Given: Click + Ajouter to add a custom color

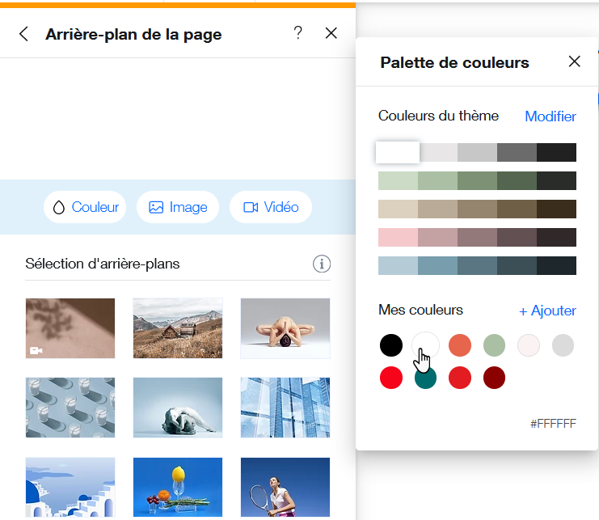Looking at the screenshot, I should (x=547, y=311).
